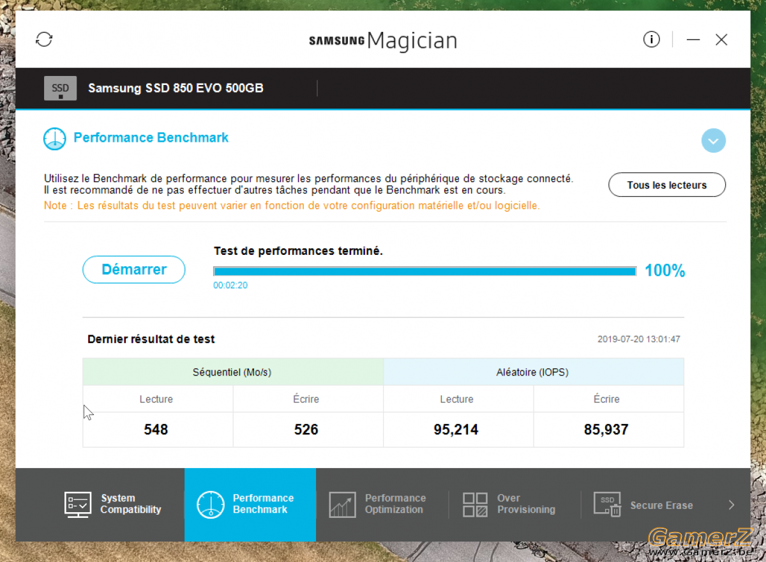Select the SSD drive icon
Viewport: 766px width, 562px height.
[x=60, y=88]
